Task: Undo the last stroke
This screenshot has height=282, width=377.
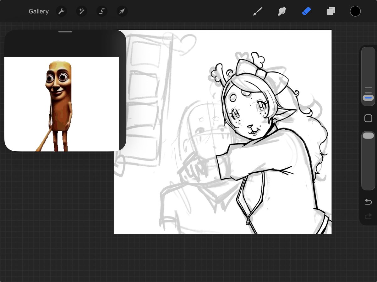Action: point(368,202)
